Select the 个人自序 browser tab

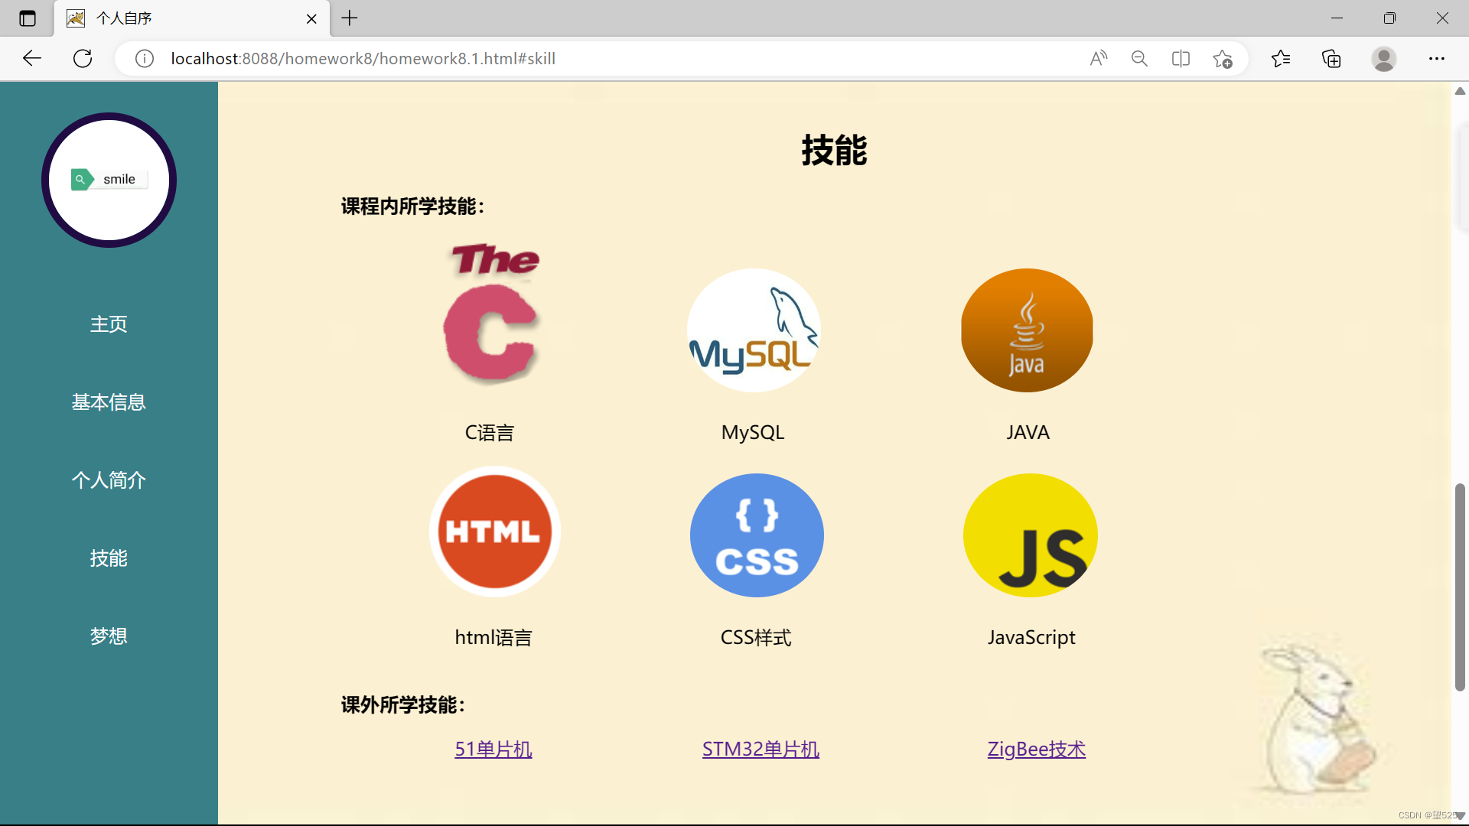coord(192,18)
